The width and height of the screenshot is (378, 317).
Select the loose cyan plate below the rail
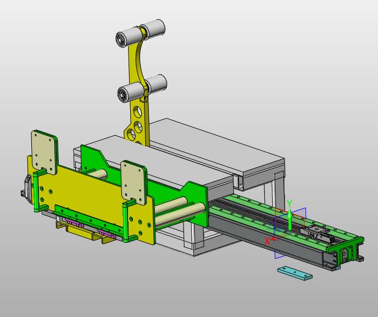(x=295, y=273)
